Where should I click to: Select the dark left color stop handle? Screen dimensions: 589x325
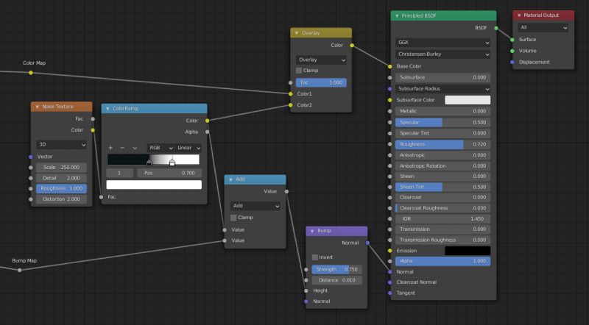click(x=149, y=163)
